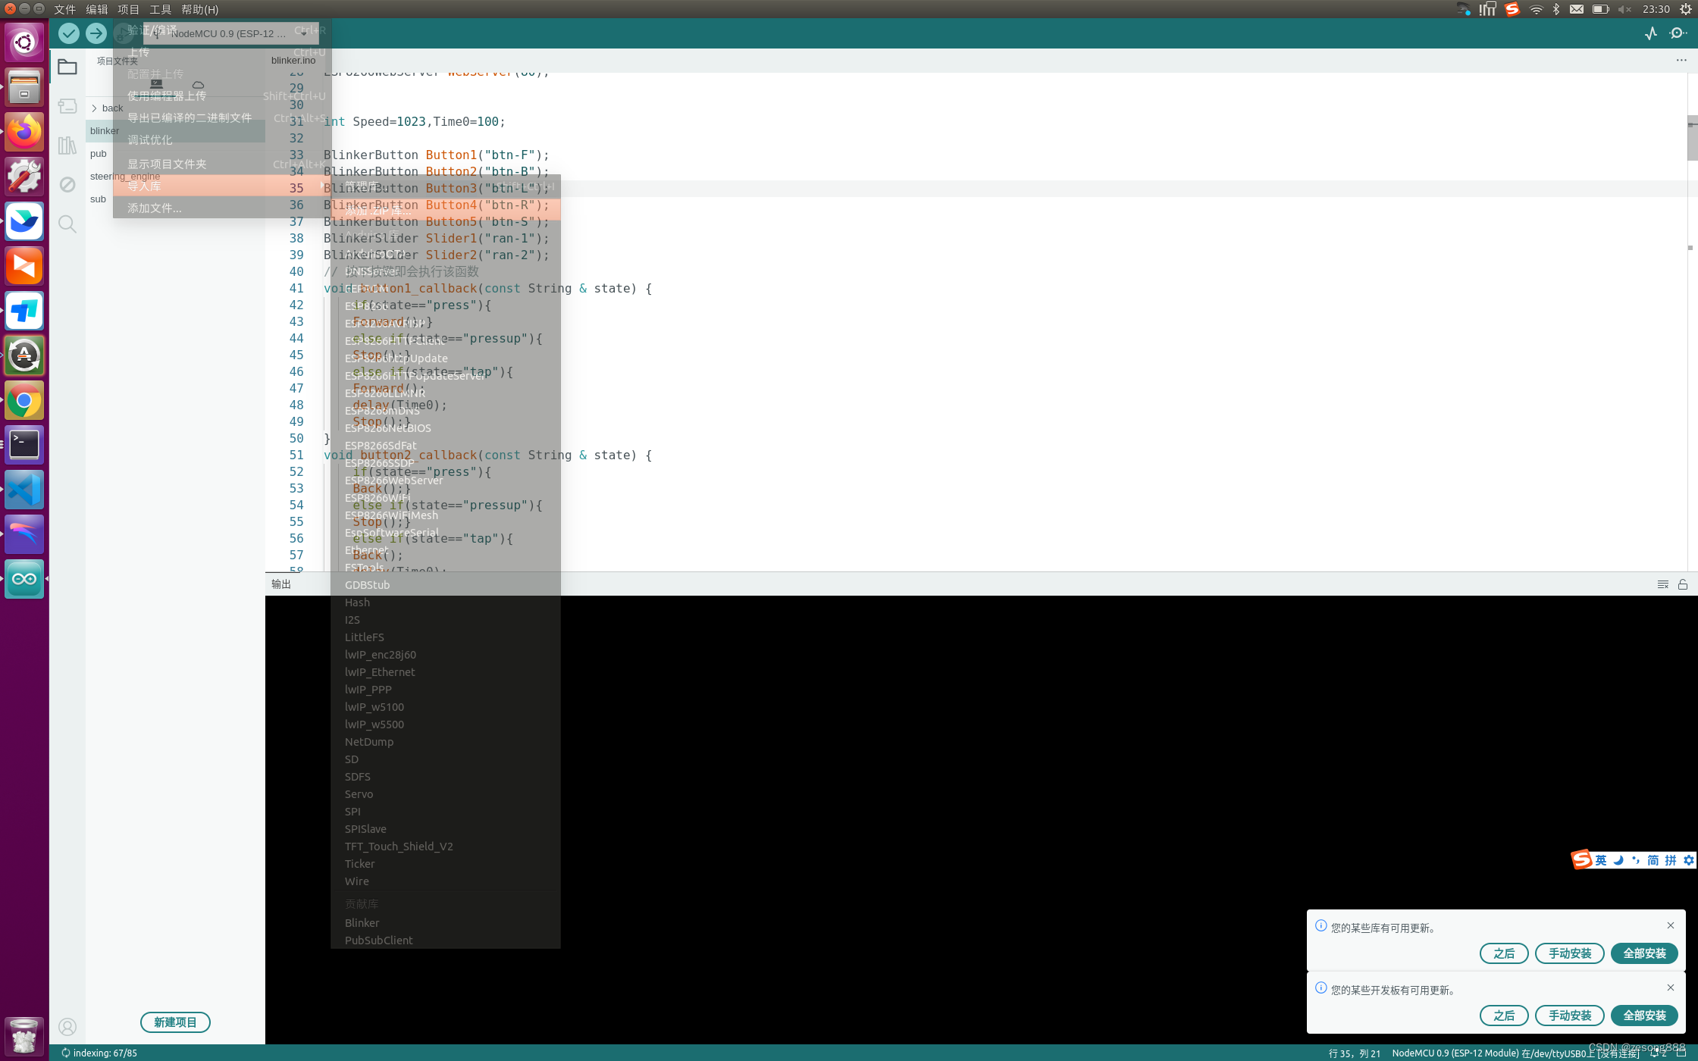Click the Wi-Fi indicator in top bar
Viewport: 1698px width, 1061px height.
click(1536, 9)
